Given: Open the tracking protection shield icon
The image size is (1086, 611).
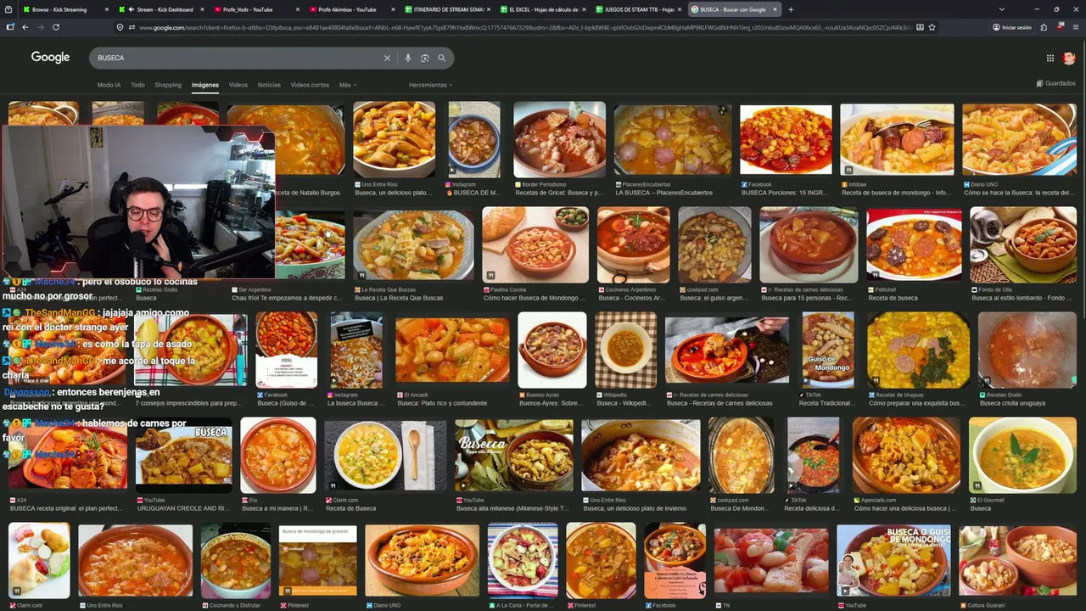Looking at the screenshot, I should coord(120,27).
